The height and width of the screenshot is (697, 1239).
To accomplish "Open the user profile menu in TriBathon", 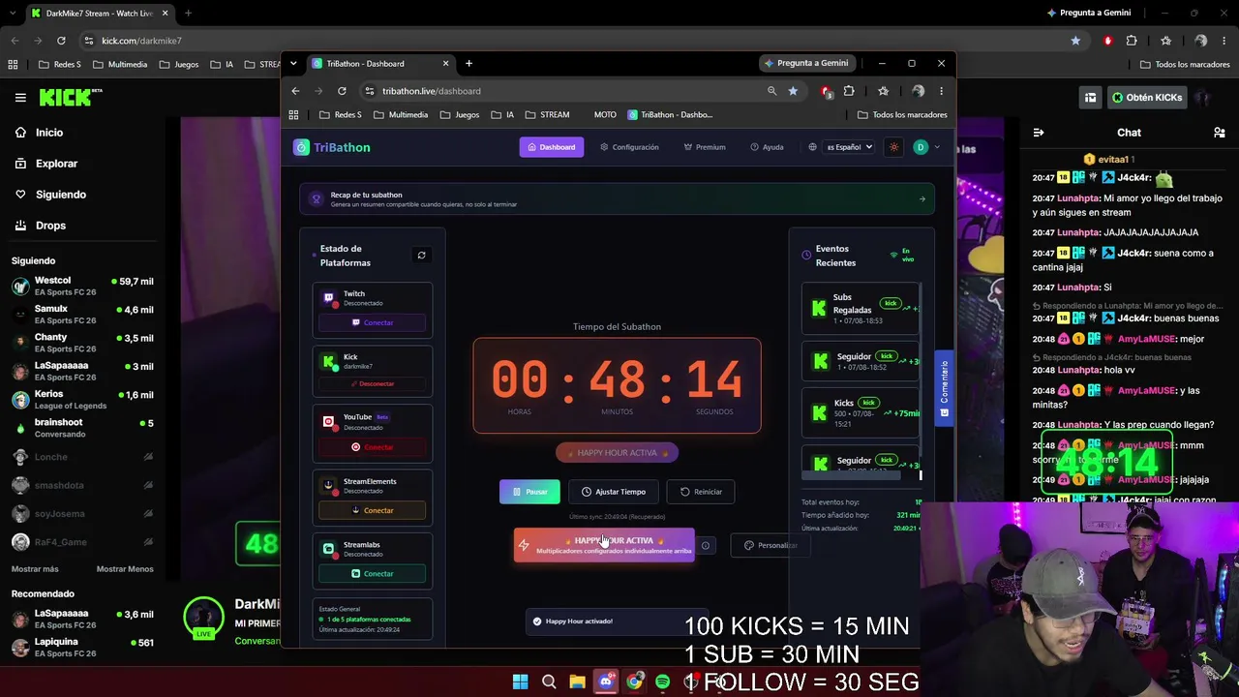I will coord(926,147).
